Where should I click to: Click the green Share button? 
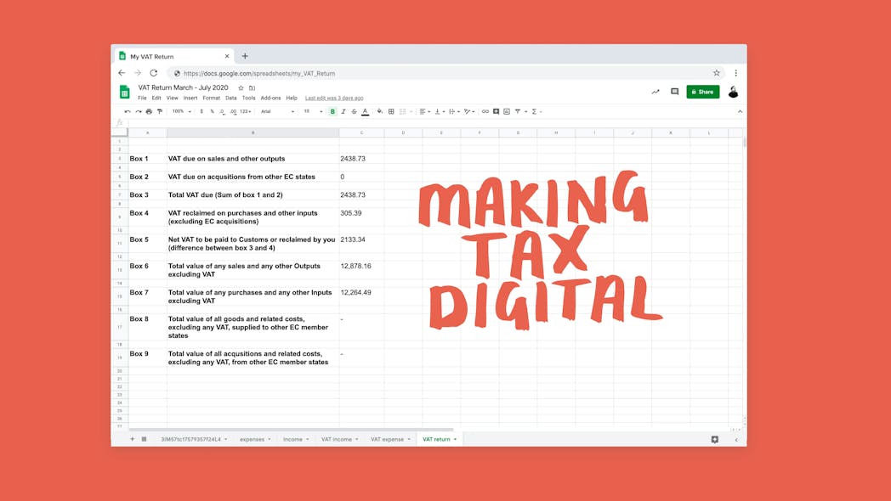pos(703,92)
